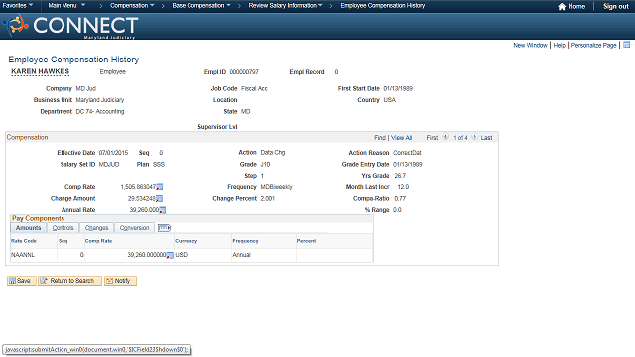
Task: Click Department value DC 74- Accounting
Action: tap(100, 111)
